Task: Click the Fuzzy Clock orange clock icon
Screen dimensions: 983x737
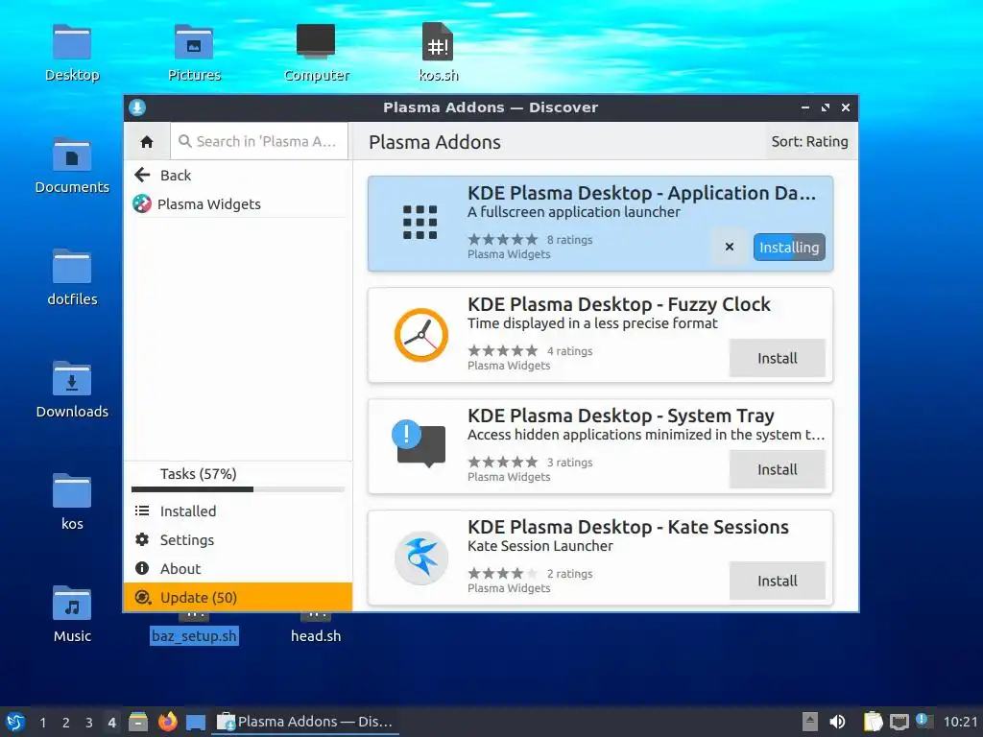Action: point(420,335)
